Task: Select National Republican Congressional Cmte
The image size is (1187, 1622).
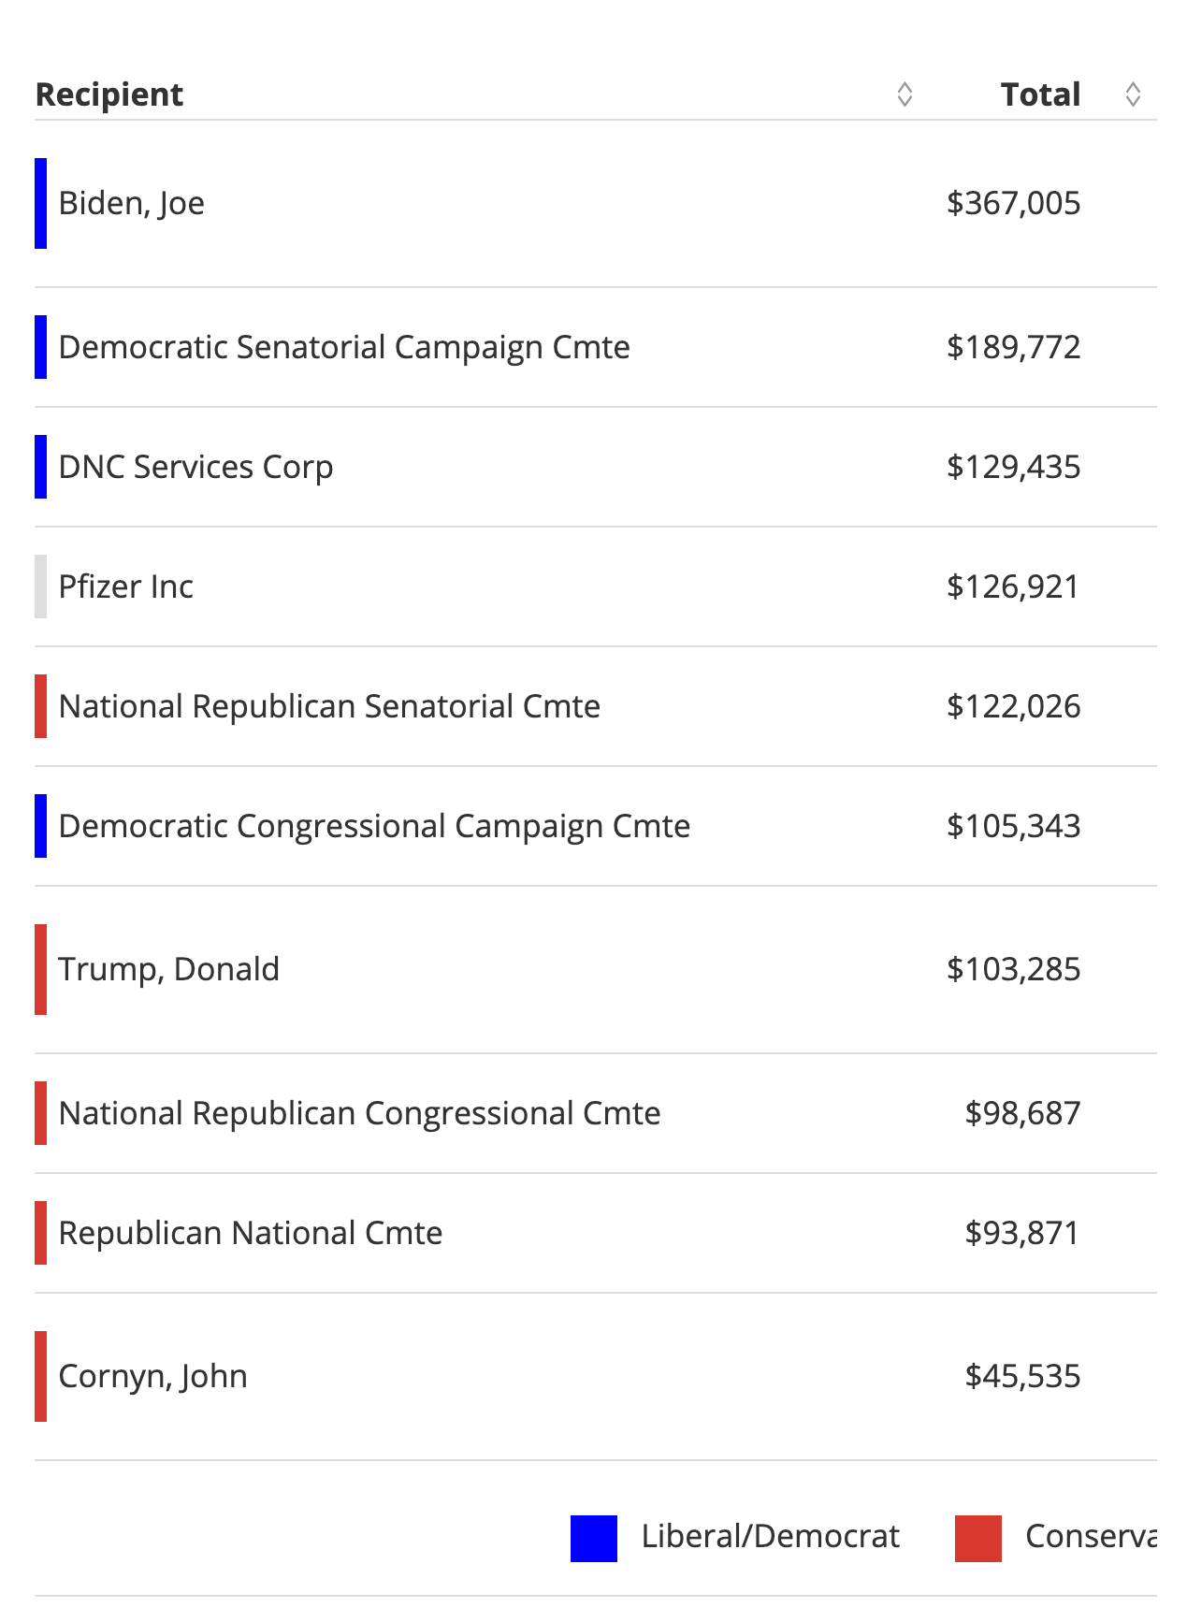Action: click(x=359, y=1113)
